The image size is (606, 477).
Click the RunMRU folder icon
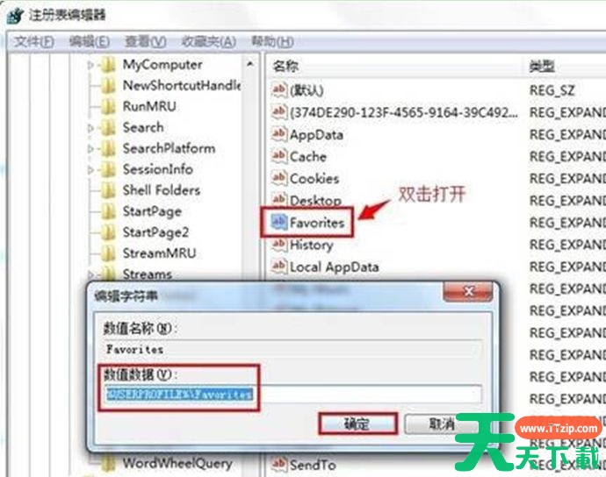[109, 106]
